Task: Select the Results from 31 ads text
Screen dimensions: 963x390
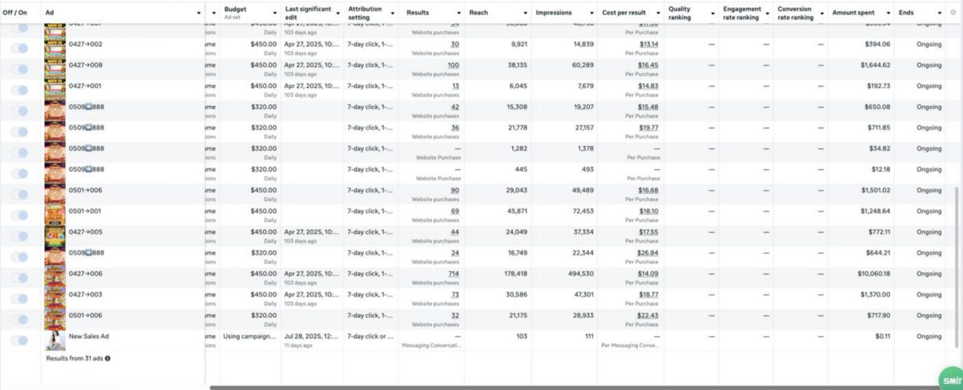Action: click(x=74, y=358)
